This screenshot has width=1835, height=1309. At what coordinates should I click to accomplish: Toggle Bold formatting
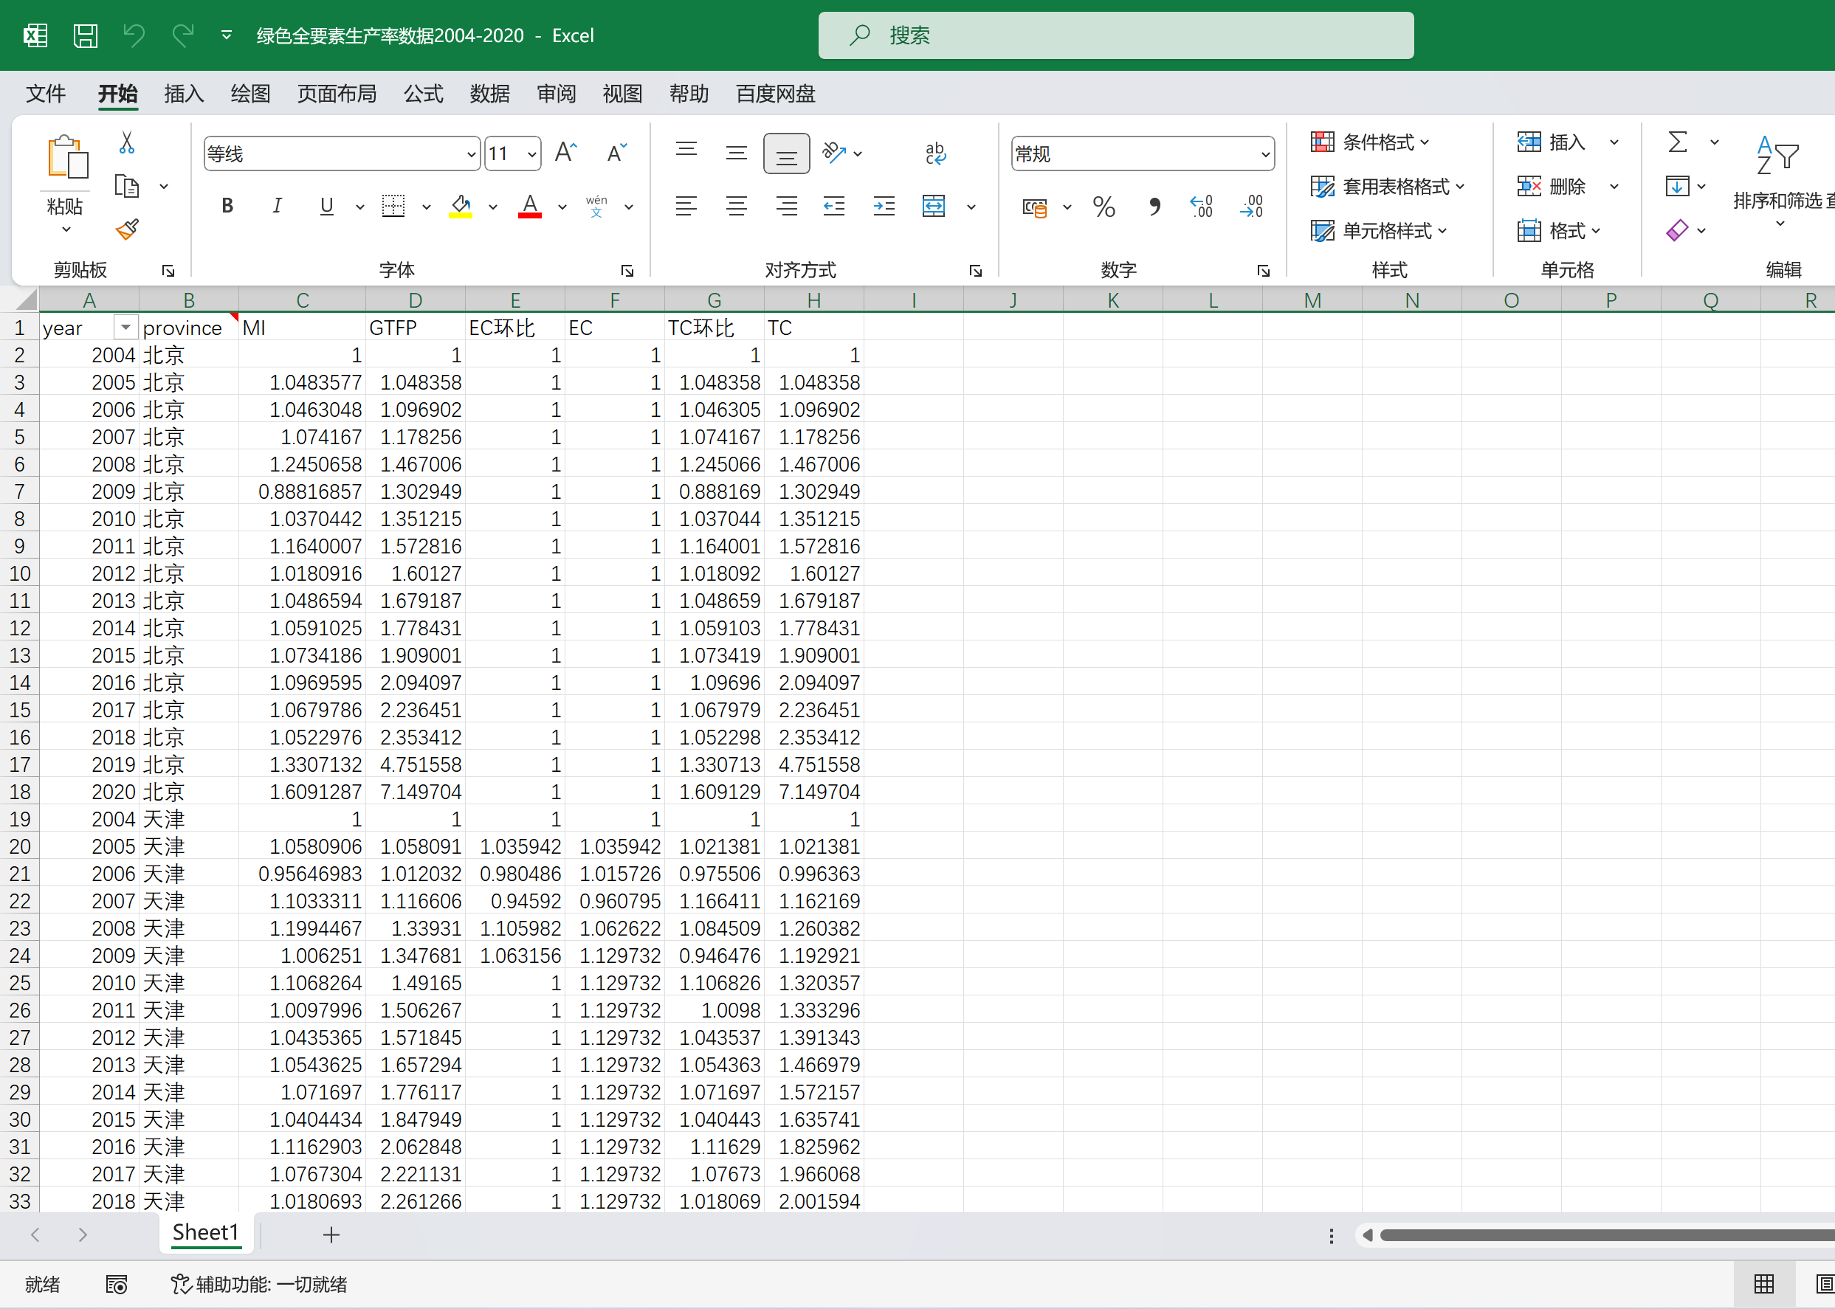click(x=227, y=207)
